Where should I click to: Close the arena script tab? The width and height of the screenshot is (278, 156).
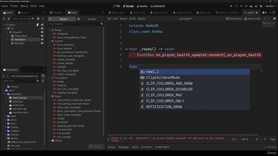pos(257,13)
